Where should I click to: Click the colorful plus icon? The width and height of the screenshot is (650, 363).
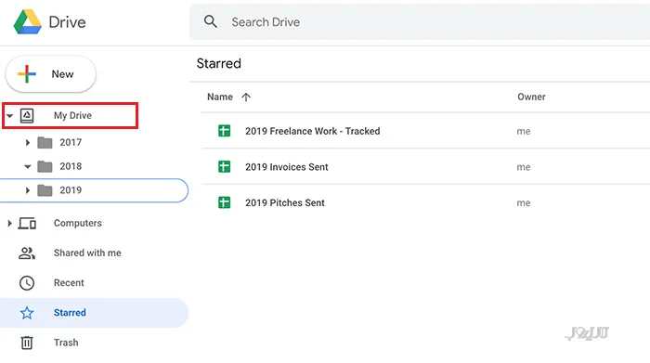27,74
